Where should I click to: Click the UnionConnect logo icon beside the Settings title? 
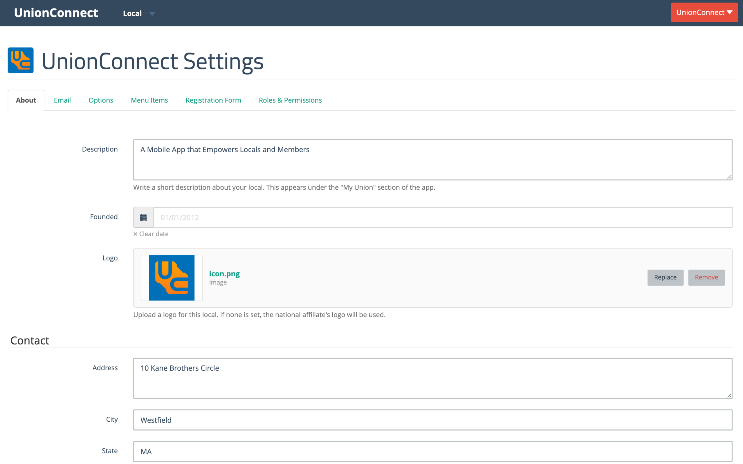pyautogui.click(x=21, y=60)
